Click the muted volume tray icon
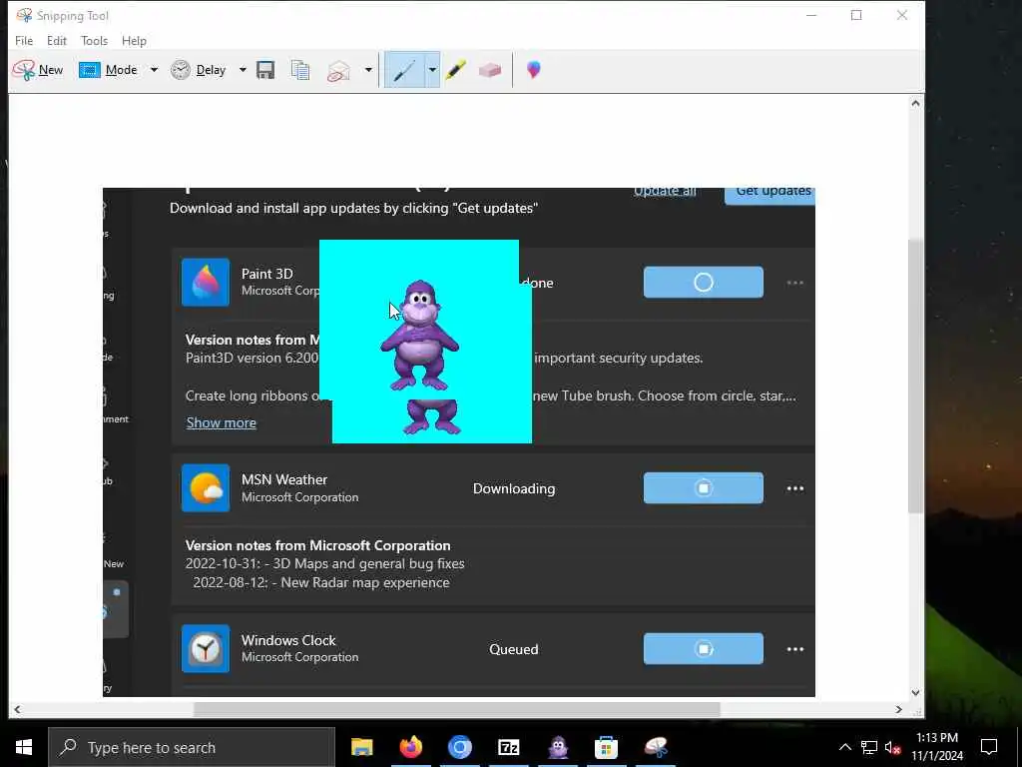 point(893,747)
